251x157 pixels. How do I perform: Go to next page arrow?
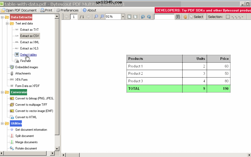click(x=88, y=17)
